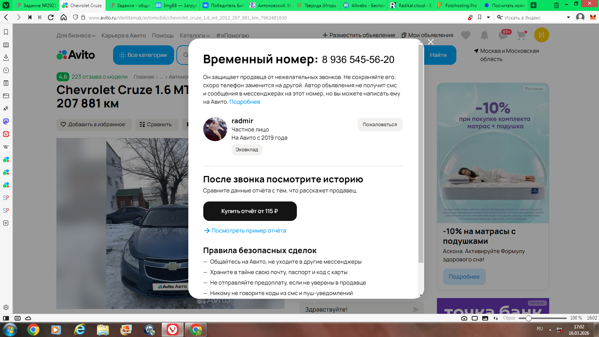
Task: Open the Avito profile avatar
Action: pos(542,35)
